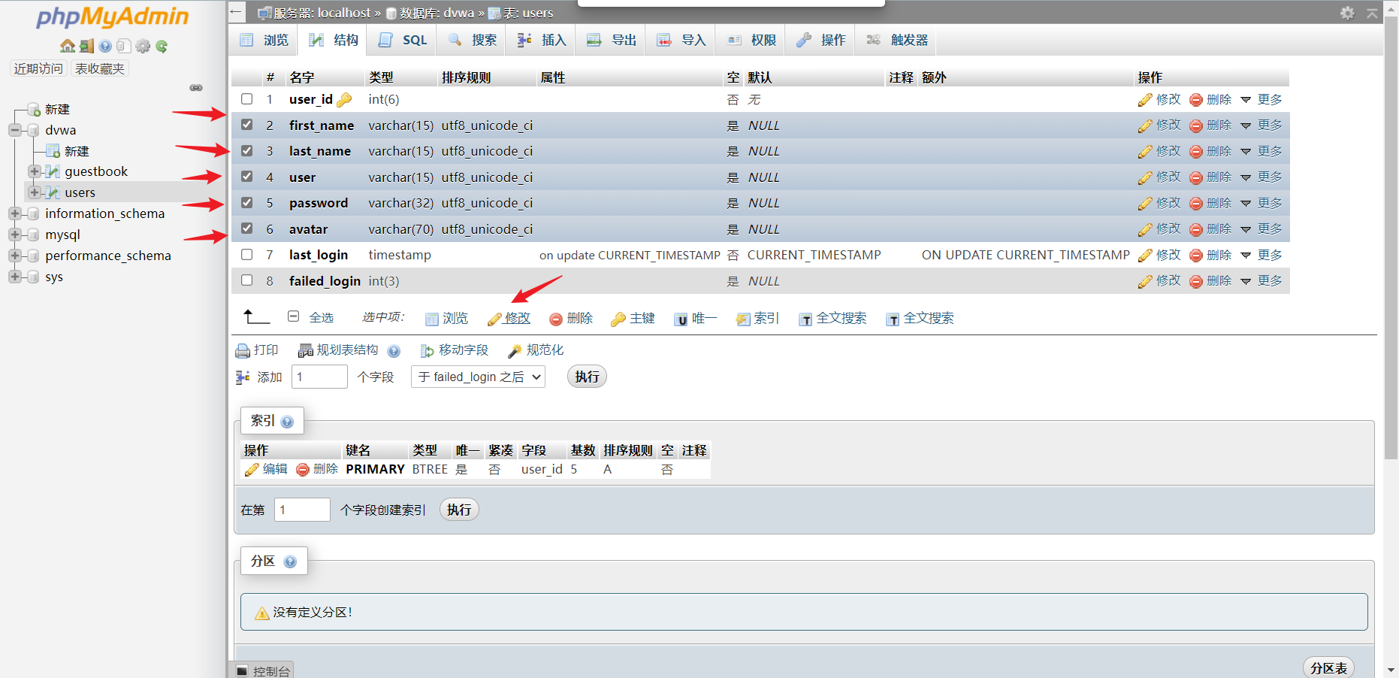Switch to the SQL tab
The image size is (1399, 678).
click(x=404, y=40)
